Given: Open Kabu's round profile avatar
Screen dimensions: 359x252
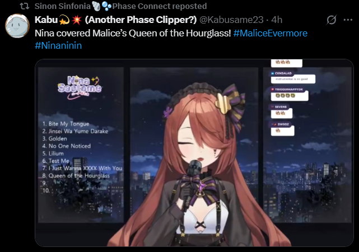Looking at the screenshot, I should point(17,26).
